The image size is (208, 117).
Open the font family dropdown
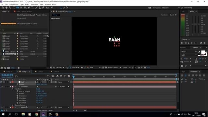coord(189,52)
